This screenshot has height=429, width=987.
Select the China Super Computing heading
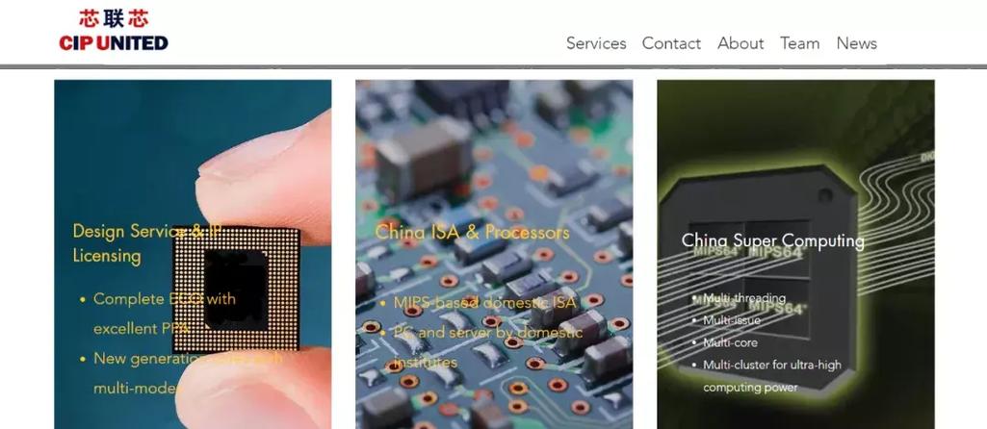click(773, 240)
